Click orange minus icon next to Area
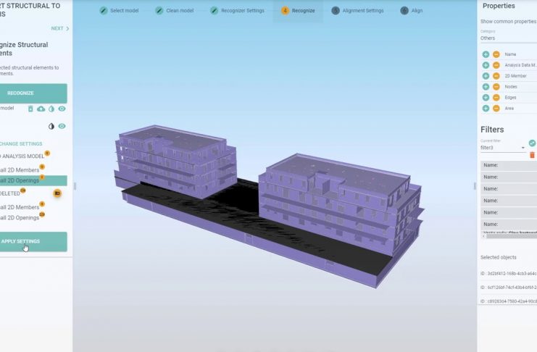 click(496, 109)
